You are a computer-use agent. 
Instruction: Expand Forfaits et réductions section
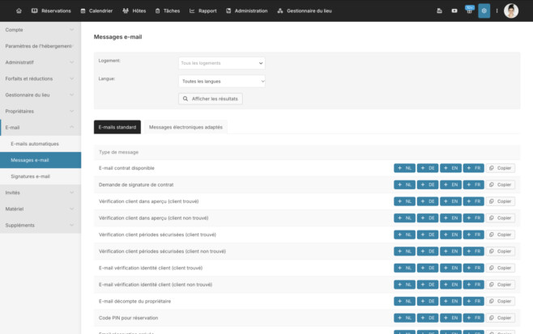[x=41, y=78]
